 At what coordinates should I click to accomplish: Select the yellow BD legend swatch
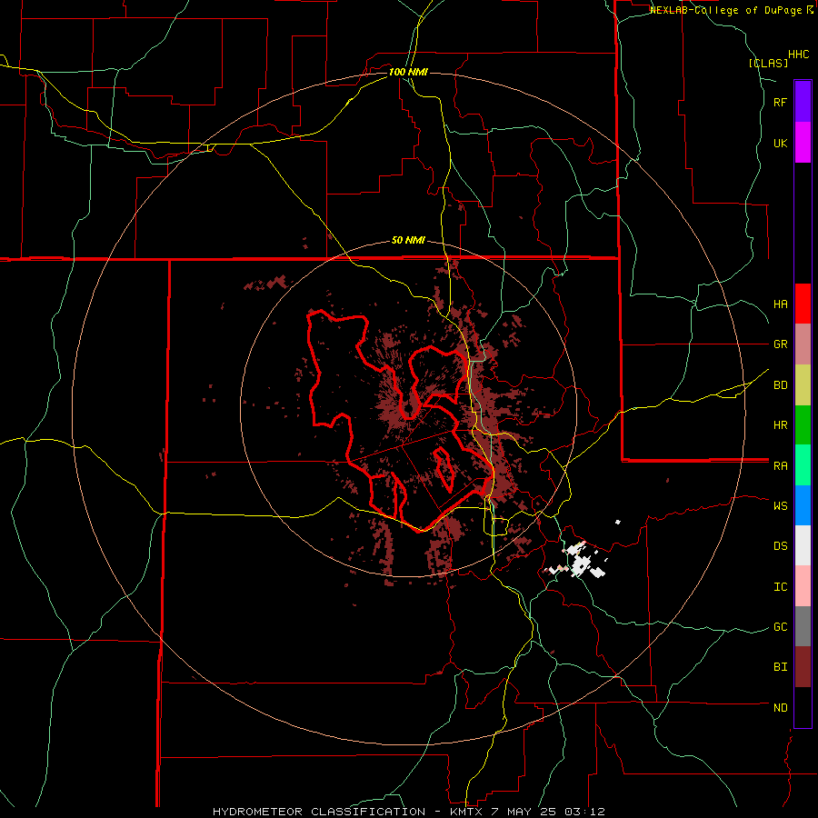tap(803, 385)
